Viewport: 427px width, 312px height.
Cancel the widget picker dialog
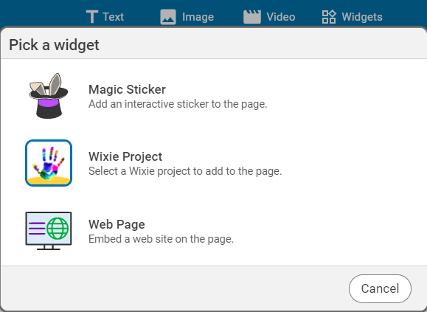pos(380,288)
